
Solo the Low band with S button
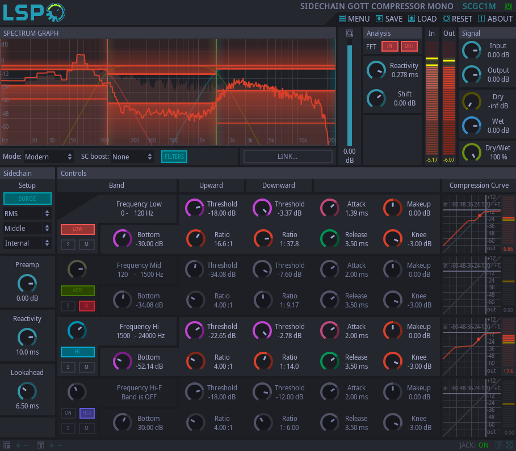68,245
